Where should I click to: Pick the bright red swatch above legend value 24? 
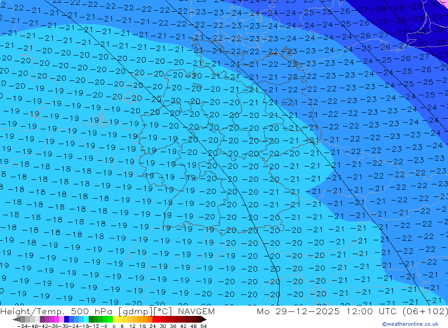point(155,319)
